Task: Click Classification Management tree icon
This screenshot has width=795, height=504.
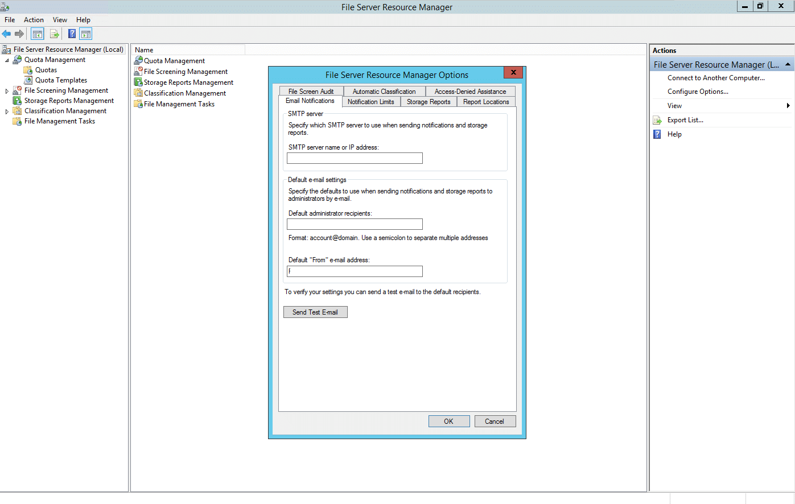Action: [18, 111]
